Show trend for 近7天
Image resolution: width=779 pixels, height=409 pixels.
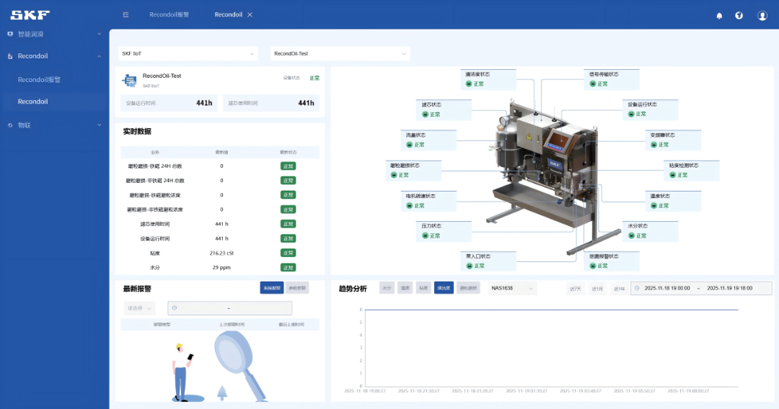pos(576,289)
